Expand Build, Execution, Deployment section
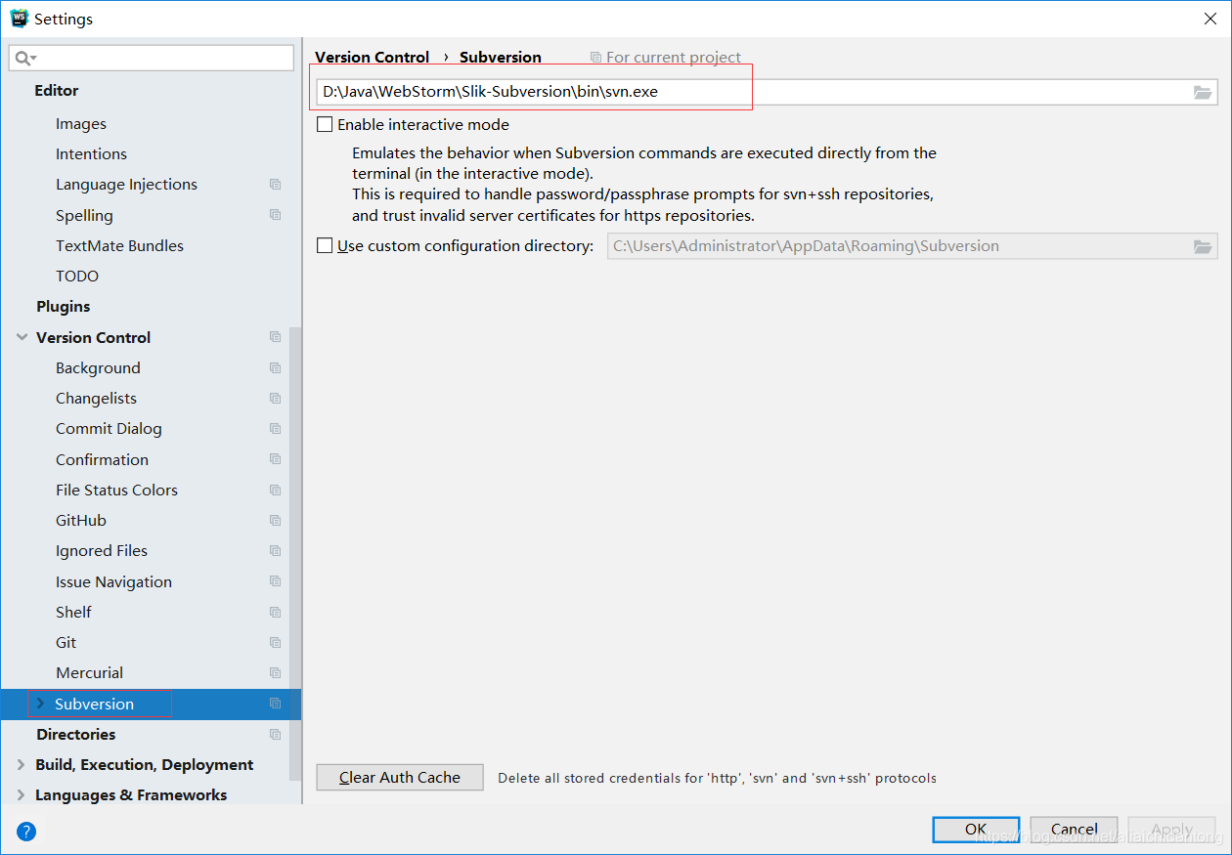The width and height of the screenshot is (1232, 855). (22, 765)
